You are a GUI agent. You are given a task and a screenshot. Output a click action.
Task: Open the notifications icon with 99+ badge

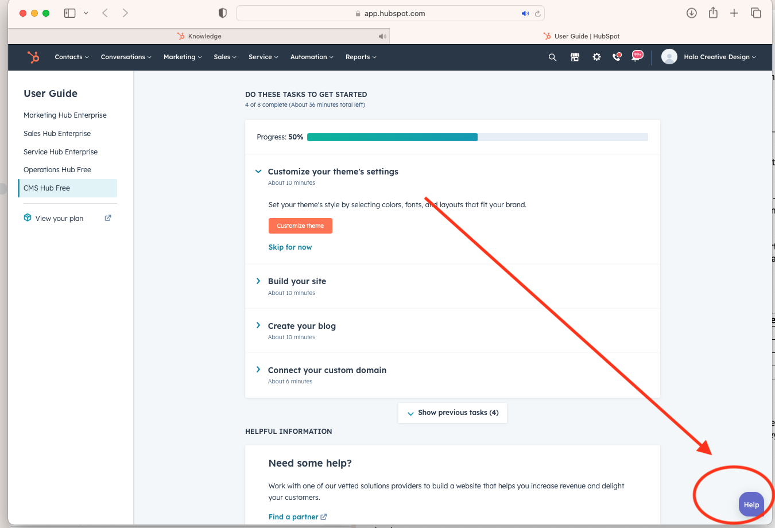[x=637, y=57]
